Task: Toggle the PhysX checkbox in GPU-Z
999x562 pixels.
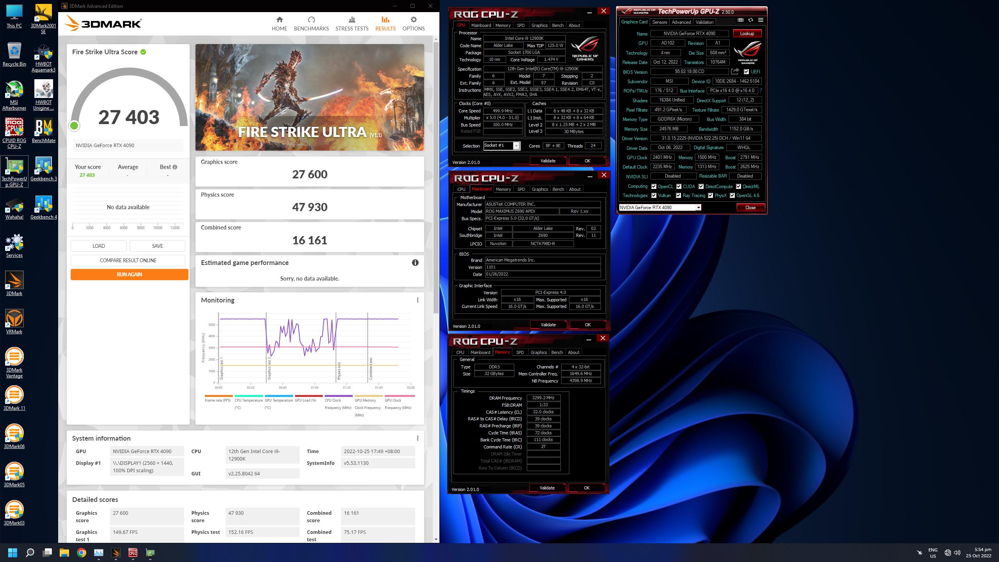Action: pos(711,196)
